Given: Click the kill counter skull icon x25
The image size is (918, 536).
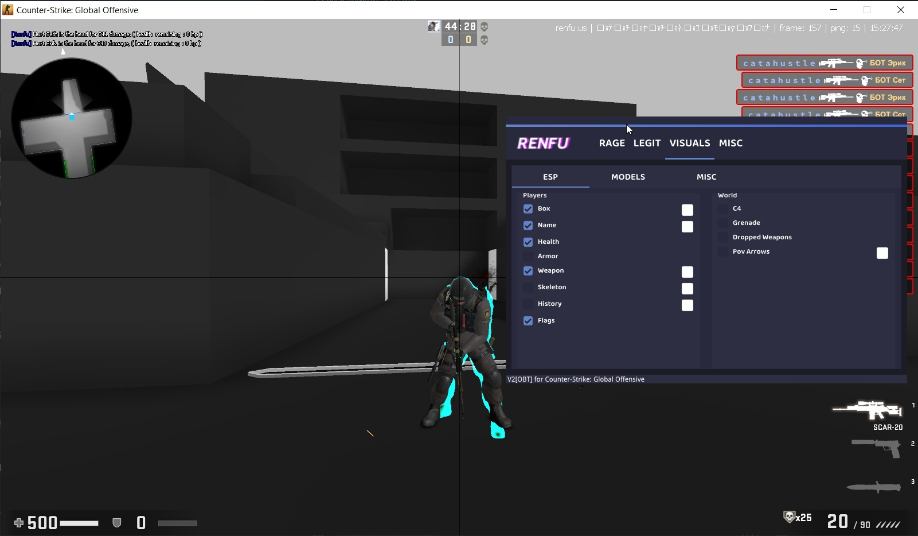Looking at the screenshot, I should [x=789, y=517].
